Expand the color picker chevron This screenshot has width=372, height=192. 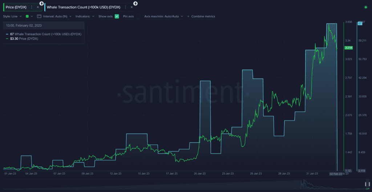tap(32, 16)
